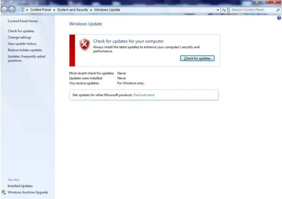Click the search magnifier icon

coord(278,10)
